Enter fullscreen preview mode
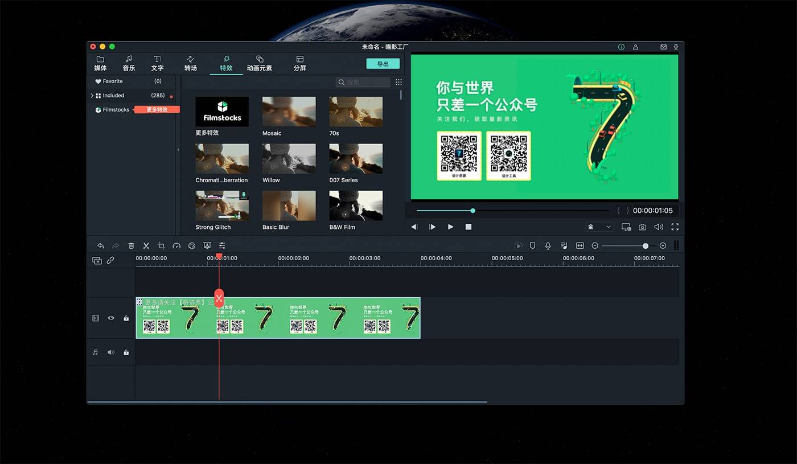Image resolution: width=797 pixels, height=464 pixels. 675,227
